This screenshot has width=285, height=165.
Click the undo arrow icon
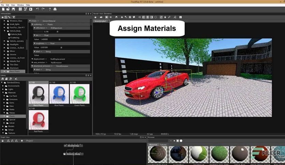pos(37,9)
